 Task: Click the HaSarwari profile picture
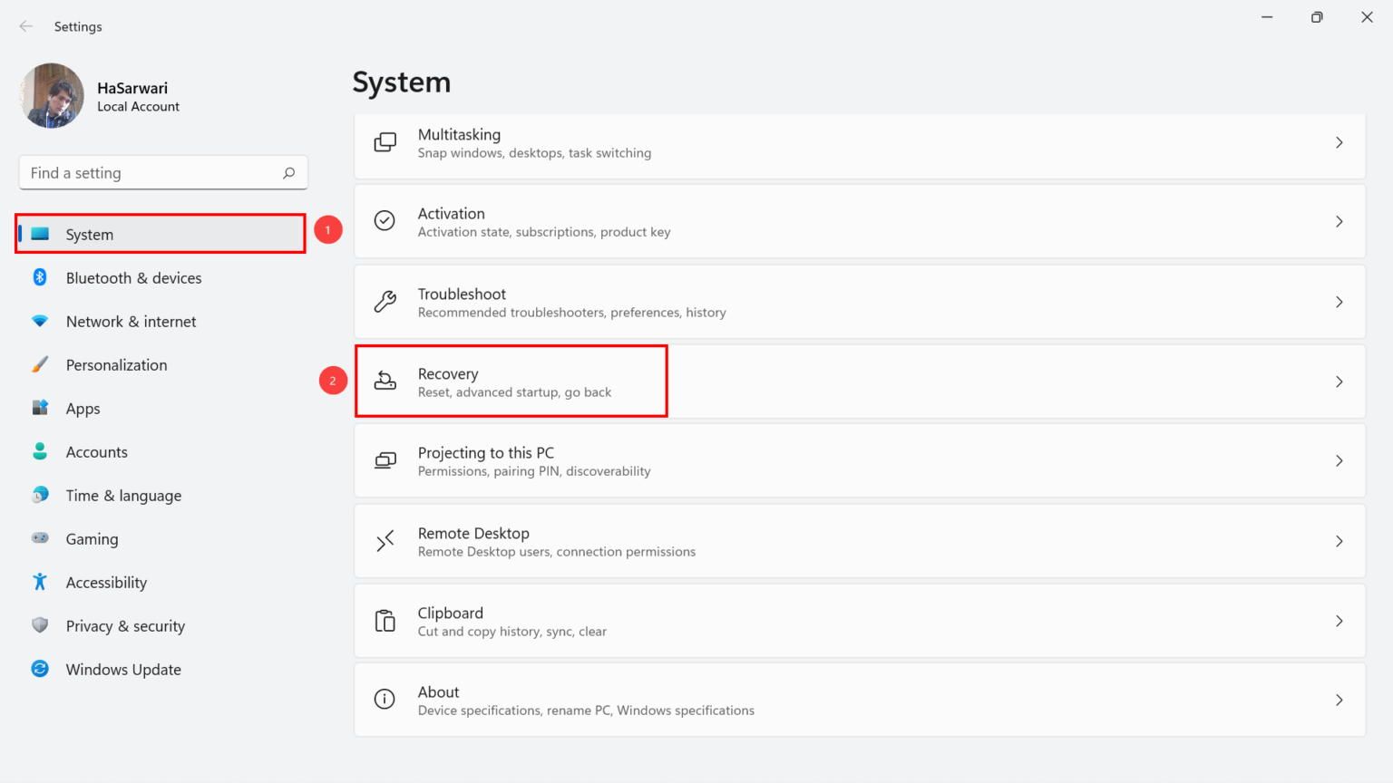pos(52,95)
